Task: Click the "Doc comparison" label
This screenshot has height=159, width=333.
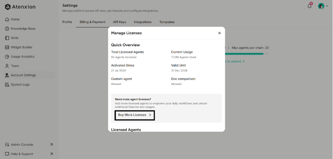Action: click(x=183, y=79)
